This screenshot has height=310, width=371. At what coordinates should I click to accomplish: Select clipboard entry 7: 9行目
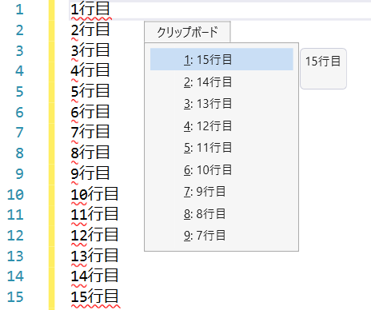coord(221,191)
